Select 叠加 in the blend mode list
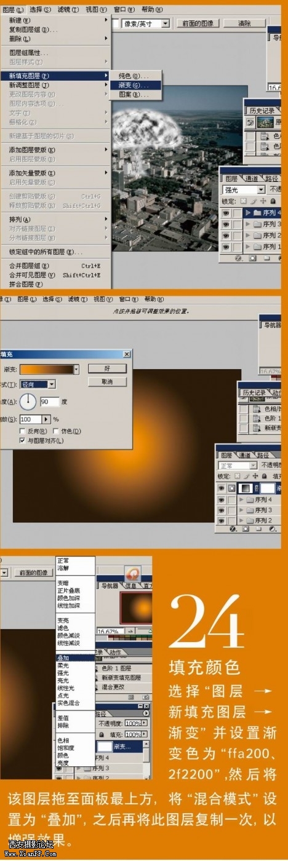Screen dimensions: 288x861 pos(75,657)
